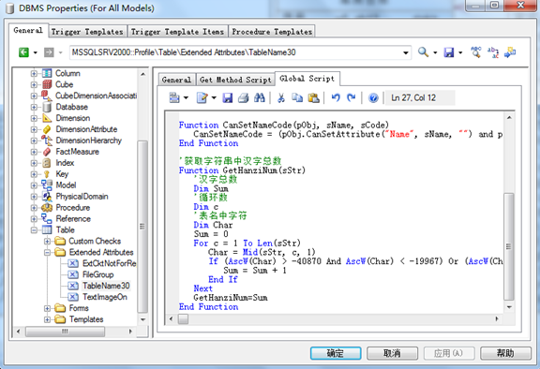Click the redo arrow icon
Image resolution: width=540 pixels, height=369 pixels.
click(351, 98)
